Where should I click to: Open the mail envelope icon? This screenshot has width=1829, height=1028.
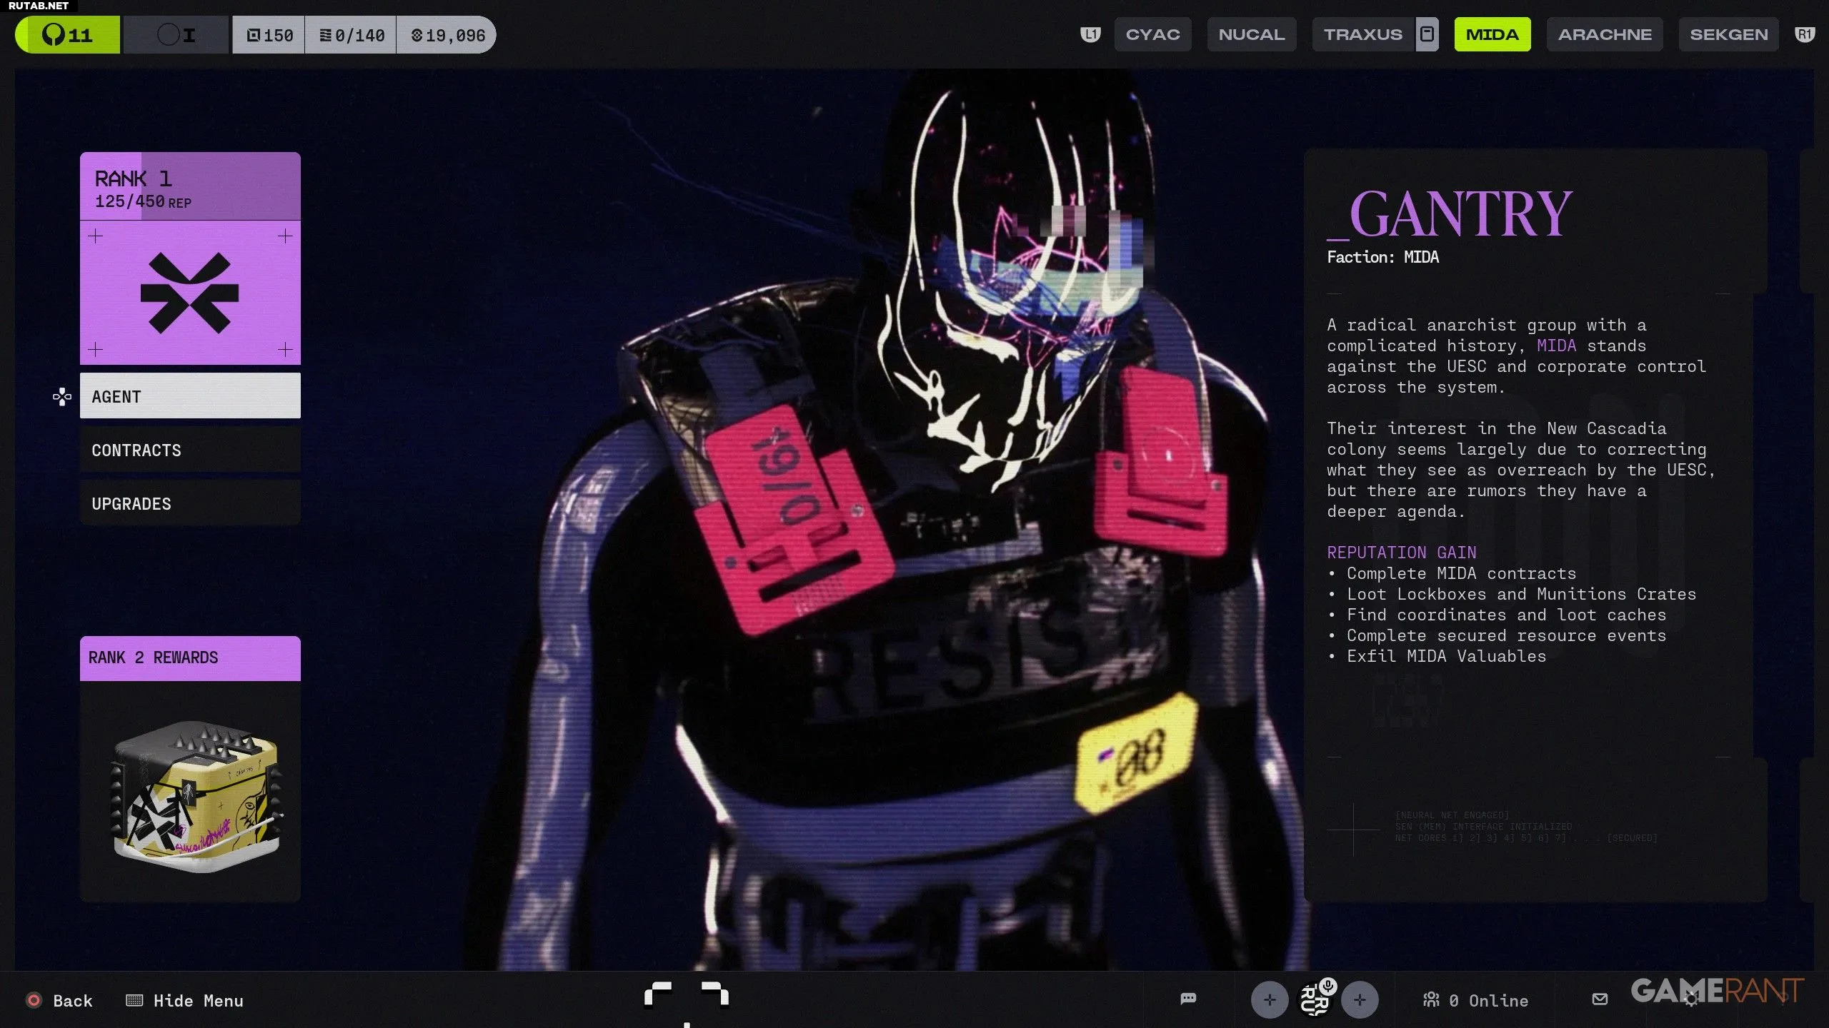1600,999
